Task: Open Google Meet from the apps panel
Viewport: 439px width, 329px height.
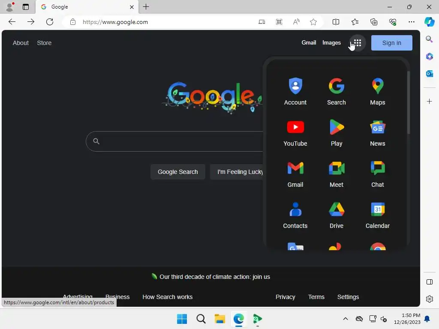Action: pyautogui.click(x=336, y=173)
